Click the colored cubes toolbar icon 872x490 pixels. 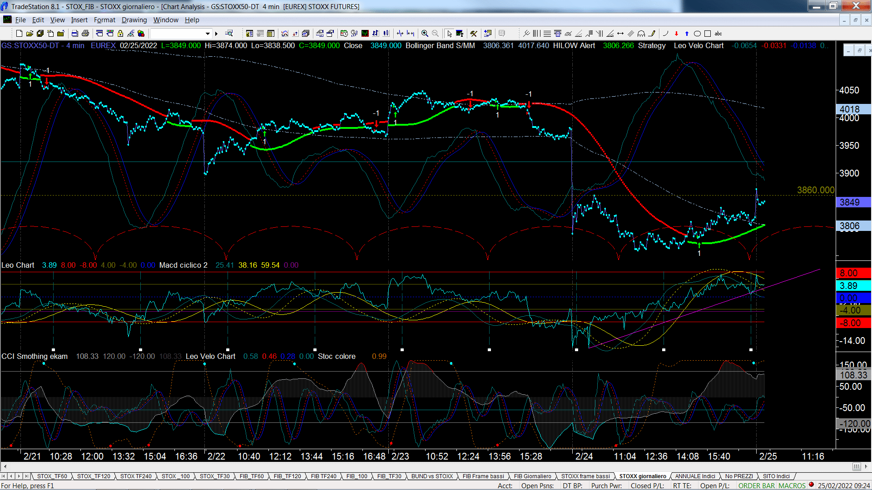click(141, 34)
